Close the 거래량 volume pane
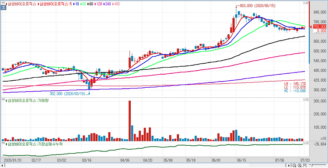This screenshot has width=328, height=168. pyautogui.click(x=307, y=100)
